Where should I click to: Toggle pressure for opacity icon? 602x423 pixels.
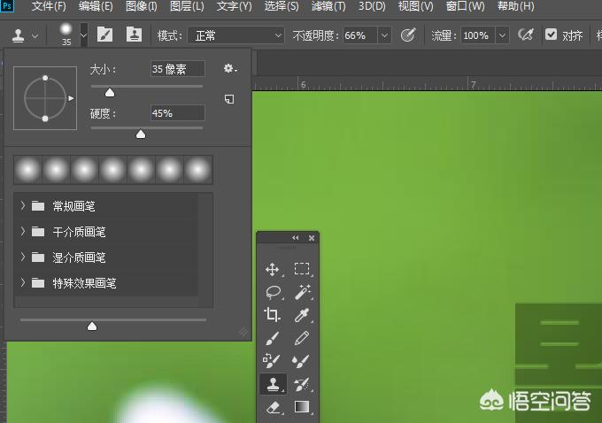pyautogui.click(x=408, y=35)
